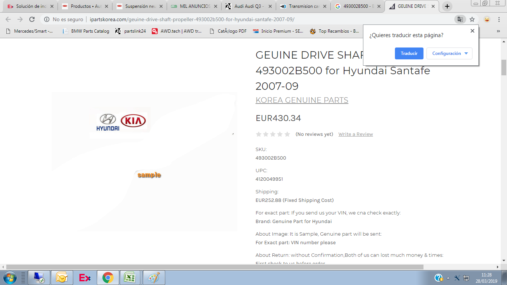Click the browser reload page icon
The width and height of the screenshot is (507, 285).
coord(32,19)
